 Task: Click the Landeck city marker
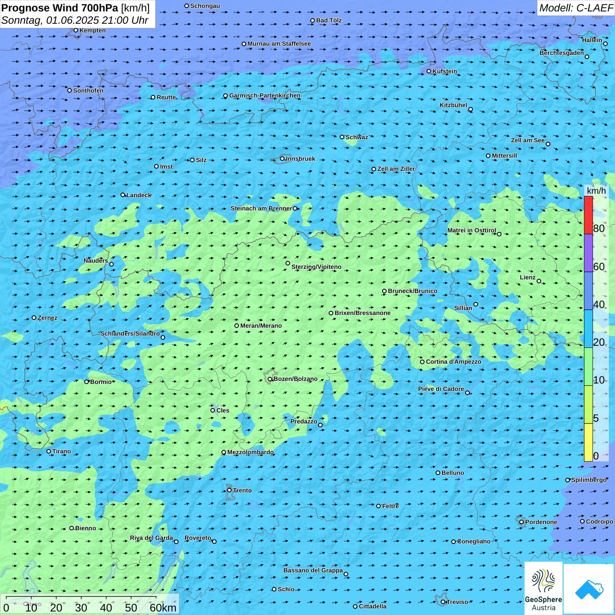(x=123, y=195)
